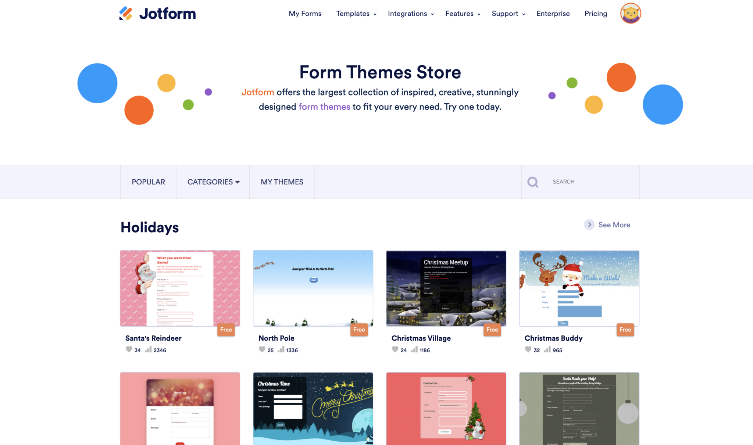This screenshot has width=753, height=445.
Task: Open your profile avatar icon
Action: [x=630, y=13]
